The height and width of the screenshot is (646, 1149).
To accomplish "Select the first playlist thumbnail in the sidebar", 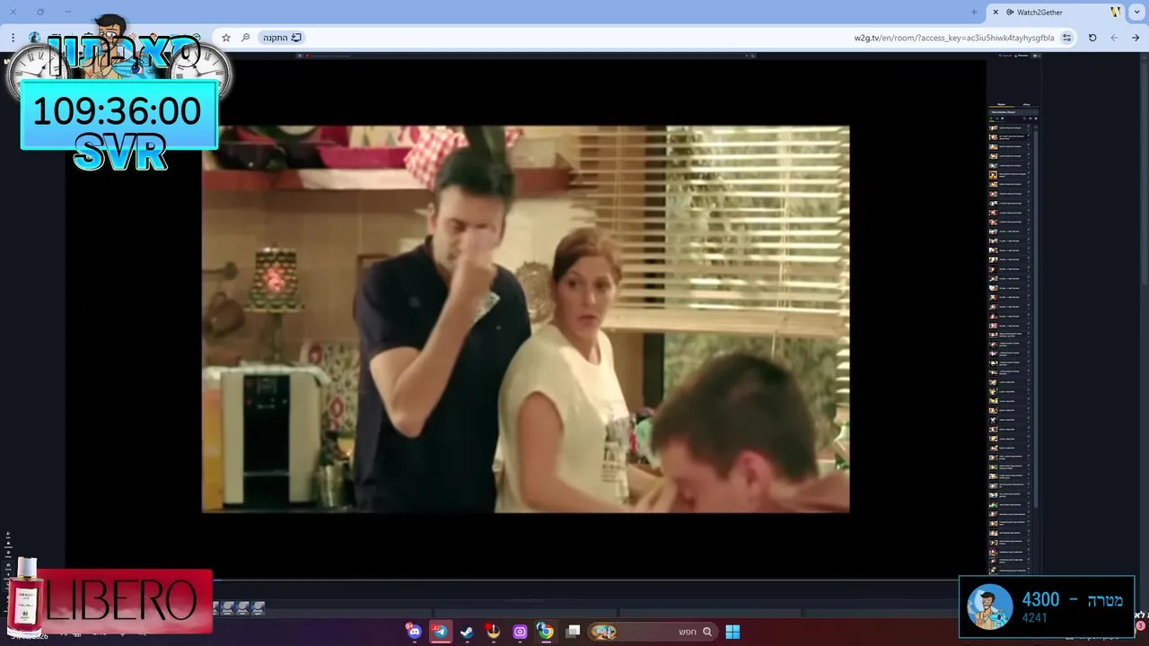I will coord(994,127).
